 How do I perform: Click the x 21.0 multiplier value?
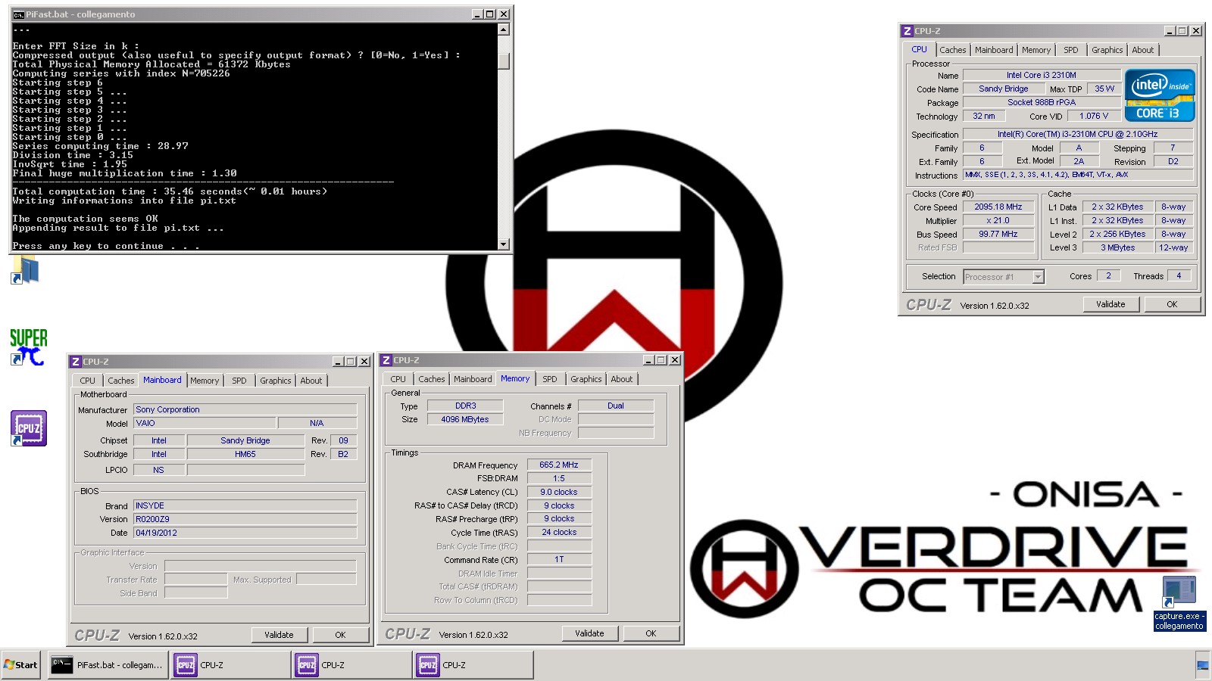[998, 220]
